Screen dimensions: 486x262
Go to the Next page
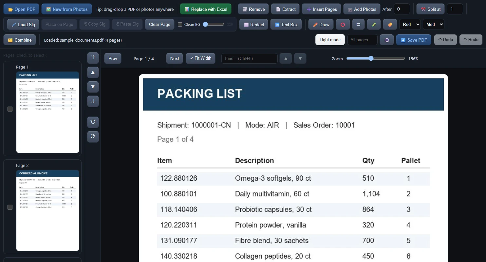click(x=175, y=58)
